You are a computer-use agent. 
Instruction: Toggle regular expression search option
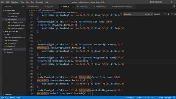click(x=152, y=14)
